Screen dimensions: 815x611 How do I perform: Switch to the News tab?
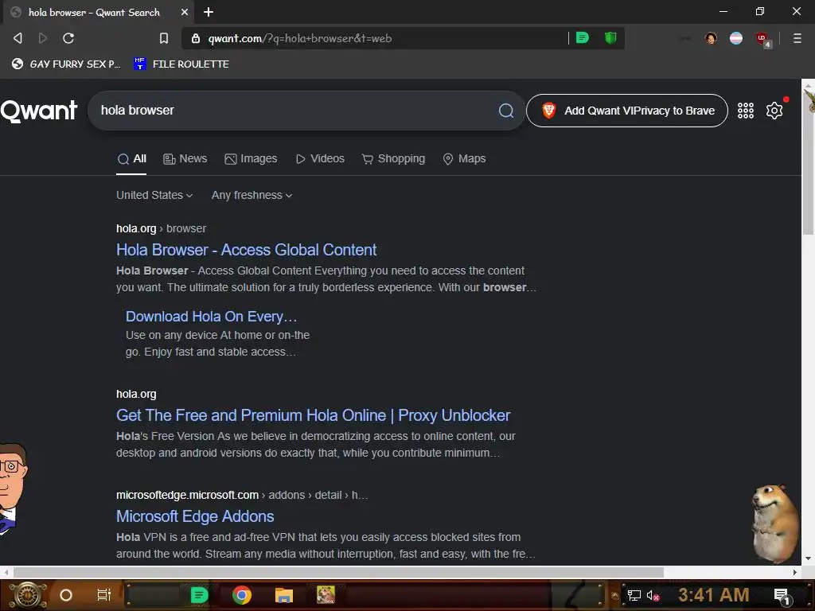[x=185, y=159]
